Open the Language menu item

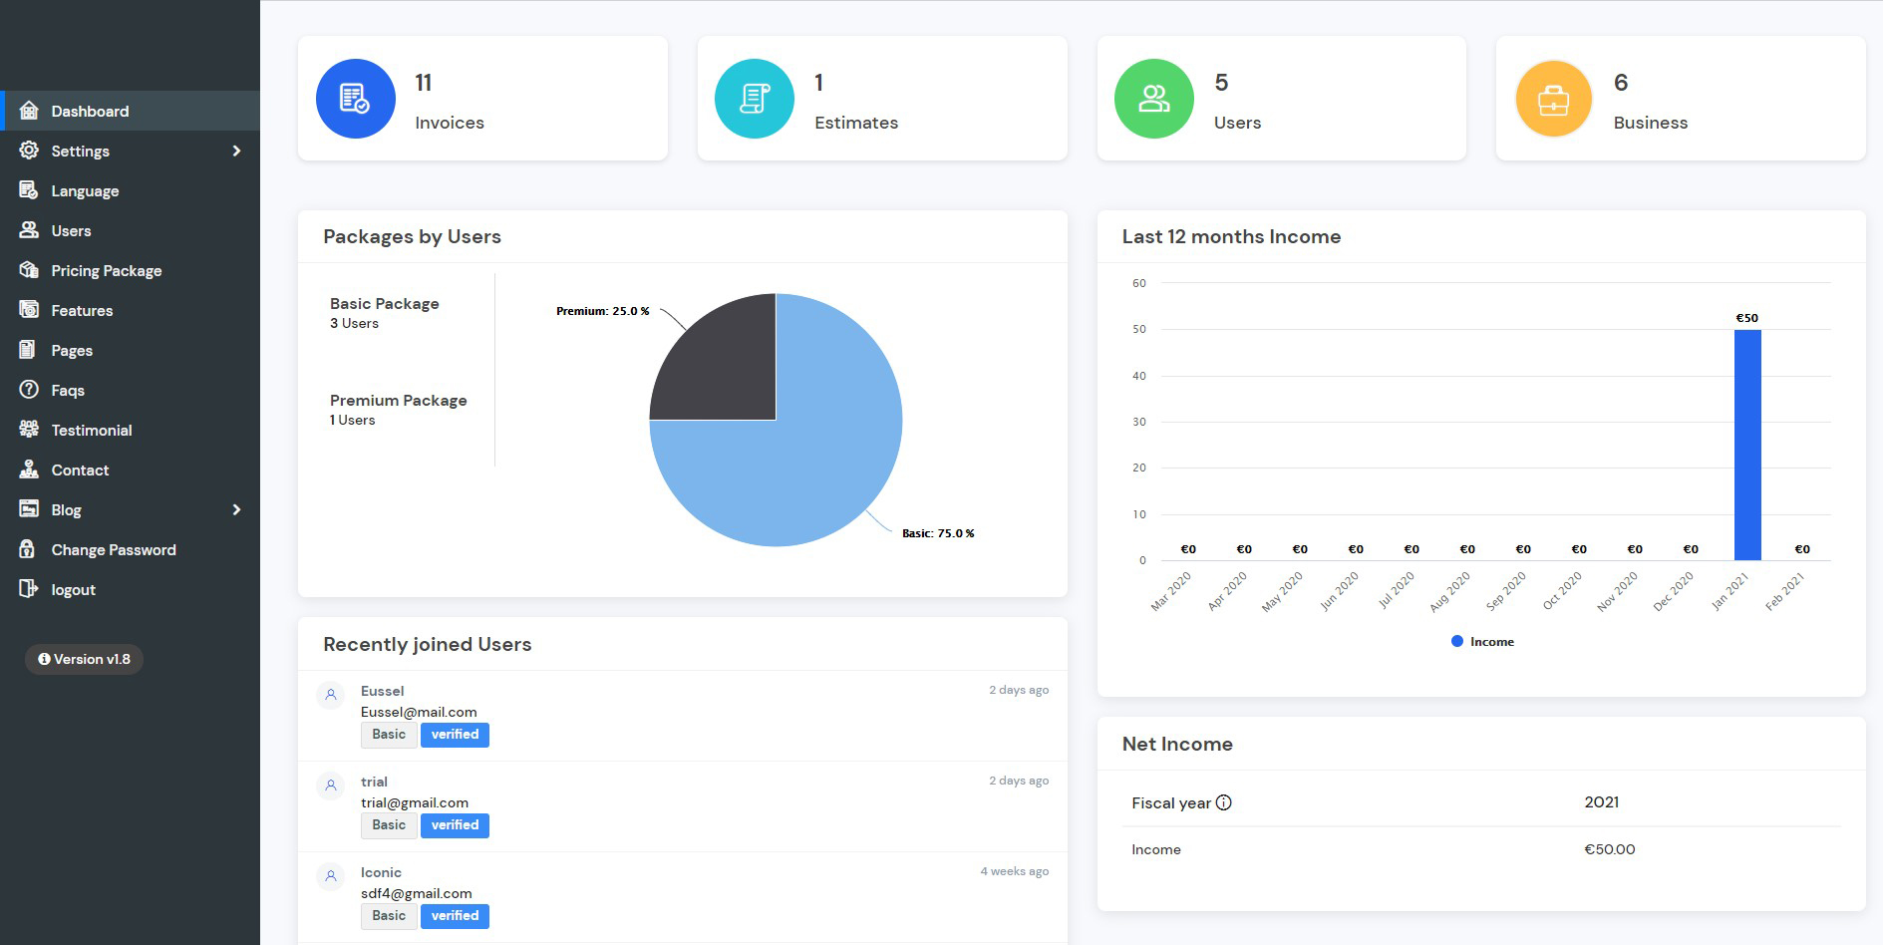tap(85, 190)
